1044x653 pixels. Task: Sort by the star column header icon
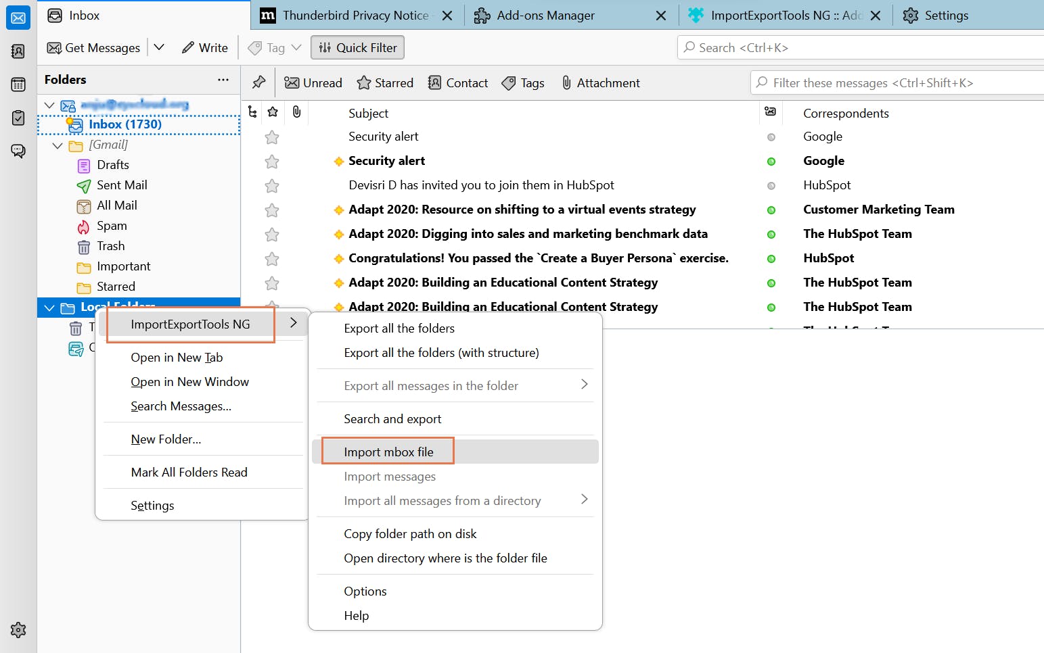click(273, 112)
